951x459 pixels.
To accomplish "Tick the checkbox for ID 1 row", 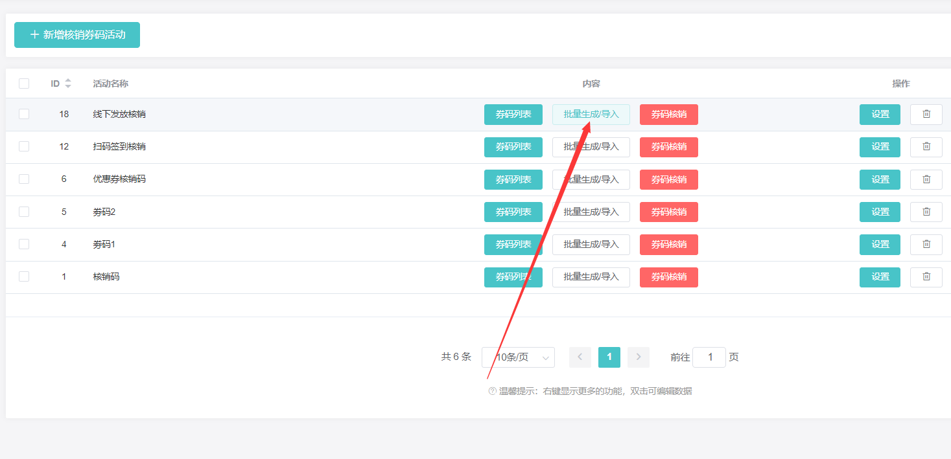I will (24, 276).
